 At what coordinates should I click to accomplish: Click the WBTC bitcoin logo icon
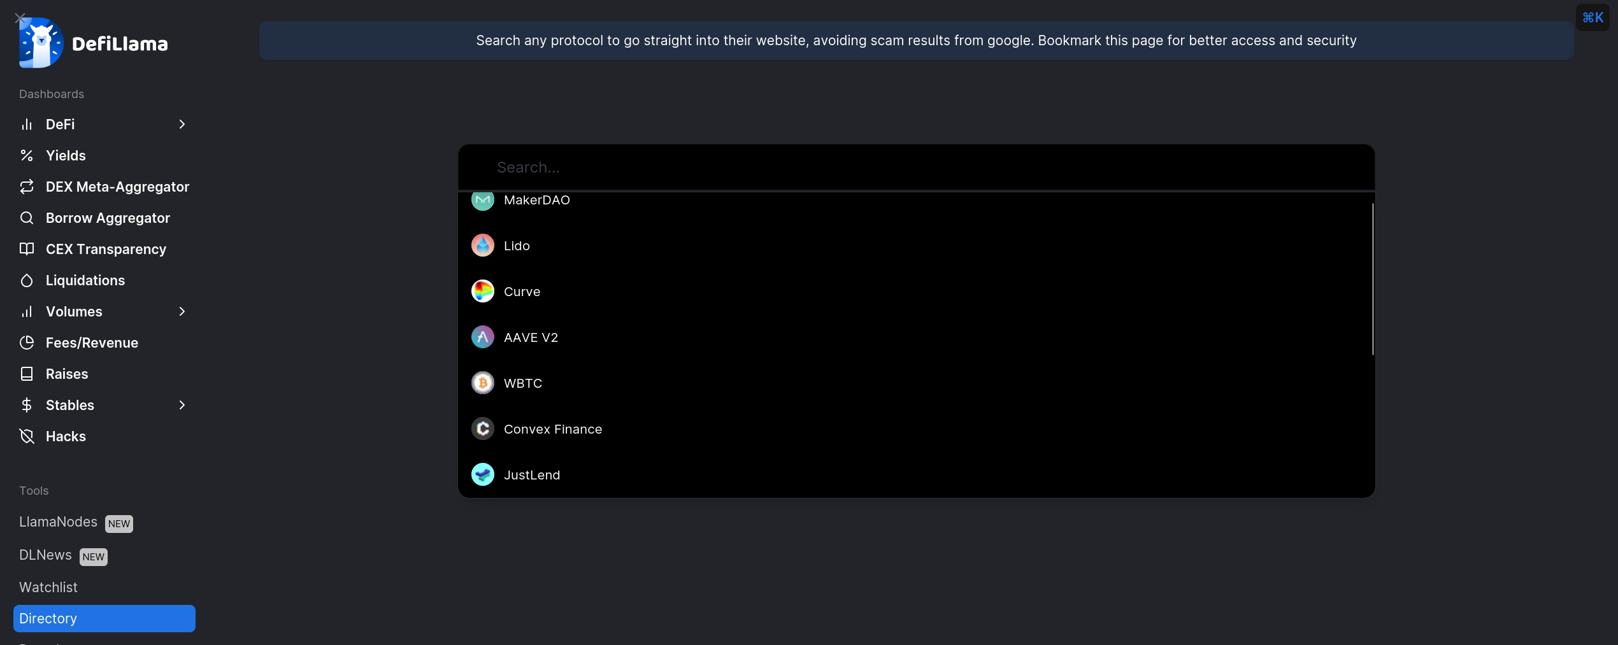pos(482,383)
